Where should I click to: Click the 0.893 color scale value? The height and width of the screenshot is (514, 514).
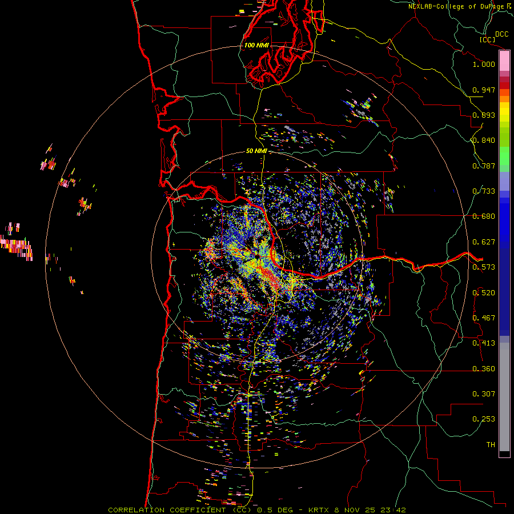(484, 115)
